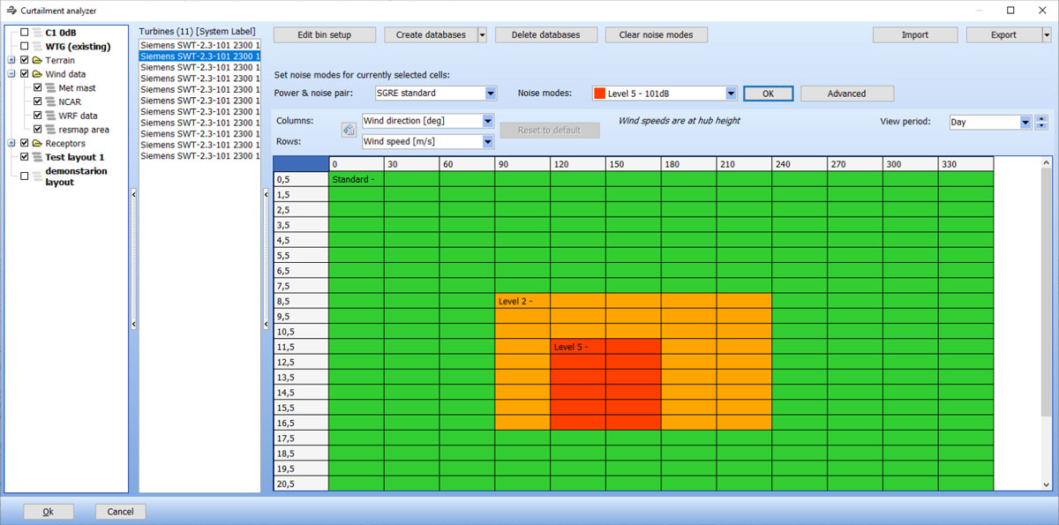Viewport: 1059px width, 525px height.
Task: Click the Test layout 1 layer icon
Action: tap(38, 157)
